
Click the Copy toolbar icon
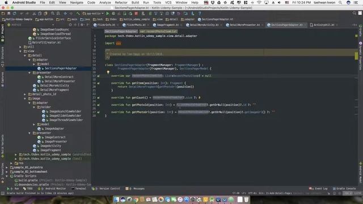click(x=40, y=14)
